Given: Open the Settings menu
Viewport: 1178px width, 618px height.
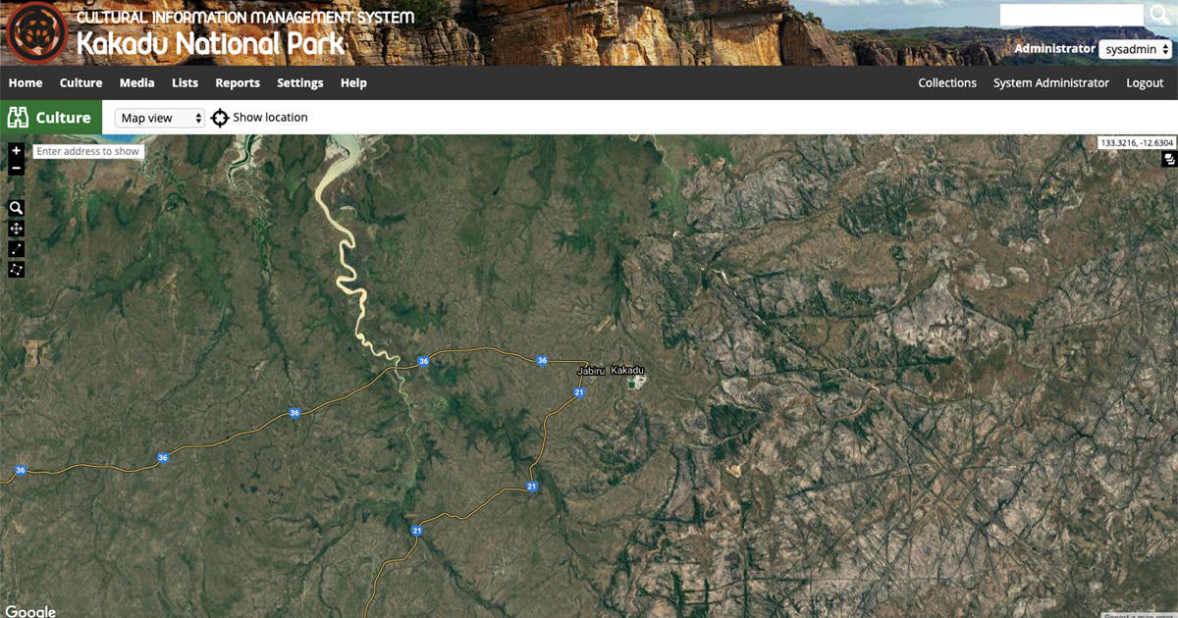Looking at the screenshot, I should point(299,83).
